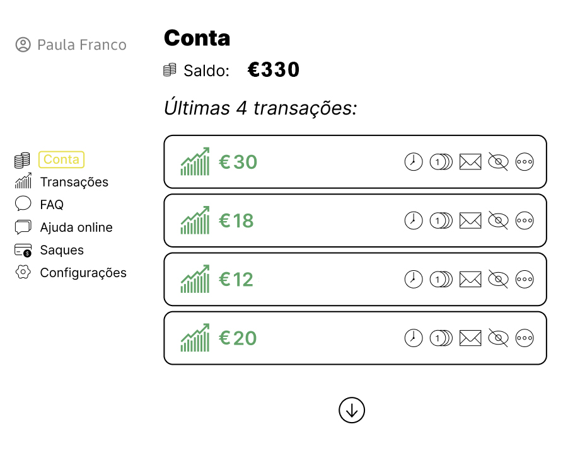Screen dimensions: 580x451
Task: Click the clock icon on the €30 transaction
Action: click(414, 161)
